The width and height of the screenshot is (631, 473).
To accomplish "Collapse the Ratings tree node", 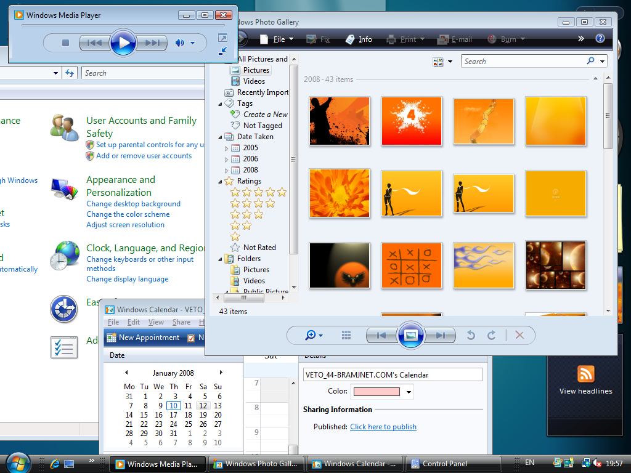I will pyautogui.click(x=220, y=182).
